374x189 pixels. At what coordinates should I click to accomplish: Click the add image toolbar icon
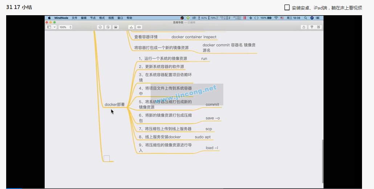(x=116, y=27)
